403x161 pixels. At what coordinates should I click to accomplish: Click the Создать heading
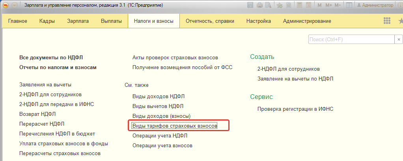262,57
